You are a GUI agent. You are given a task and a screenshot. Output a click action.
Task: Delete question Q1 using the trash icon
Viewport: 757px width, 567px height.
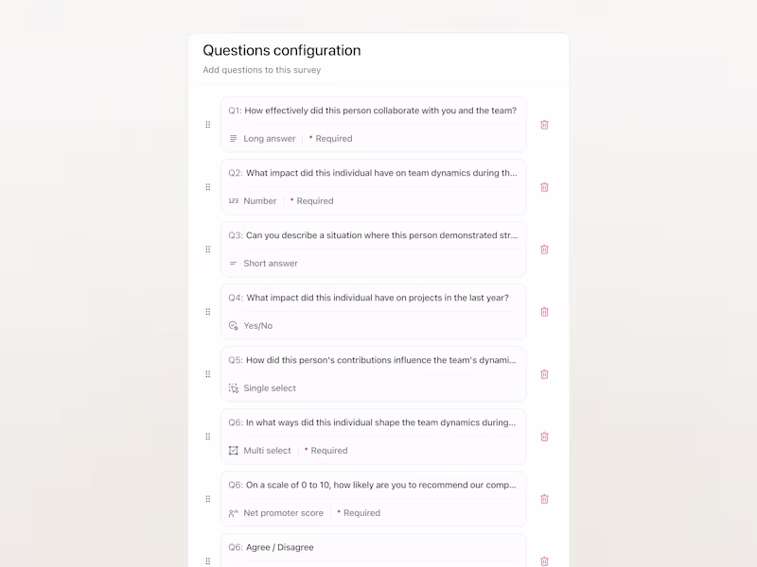tap(544, 124)
